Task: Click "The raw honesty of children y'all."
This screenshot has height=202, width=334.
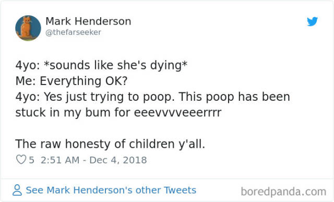Action: coord(110,144)
